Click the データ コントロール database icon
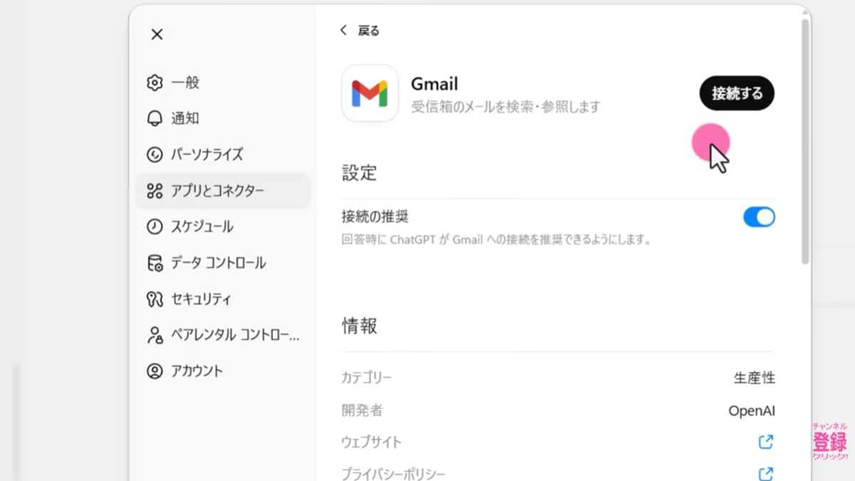Image resolution: width=855 pixels, height=481 pixels. click(x=157, y=263)
